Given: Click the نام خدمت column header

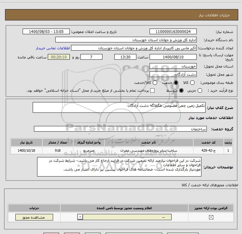Looking at the screenshot, I should pos(149,142).
